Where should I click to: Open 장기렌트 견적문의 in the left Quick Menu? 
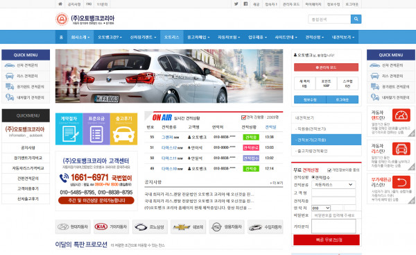point(26,87)
